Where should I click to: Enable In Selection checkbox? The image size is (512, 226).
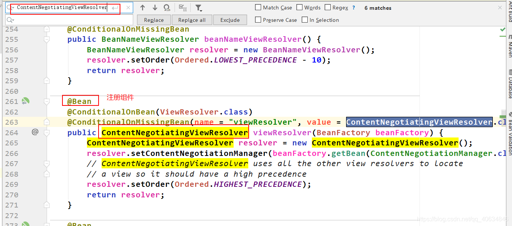[x=305, y=20]
